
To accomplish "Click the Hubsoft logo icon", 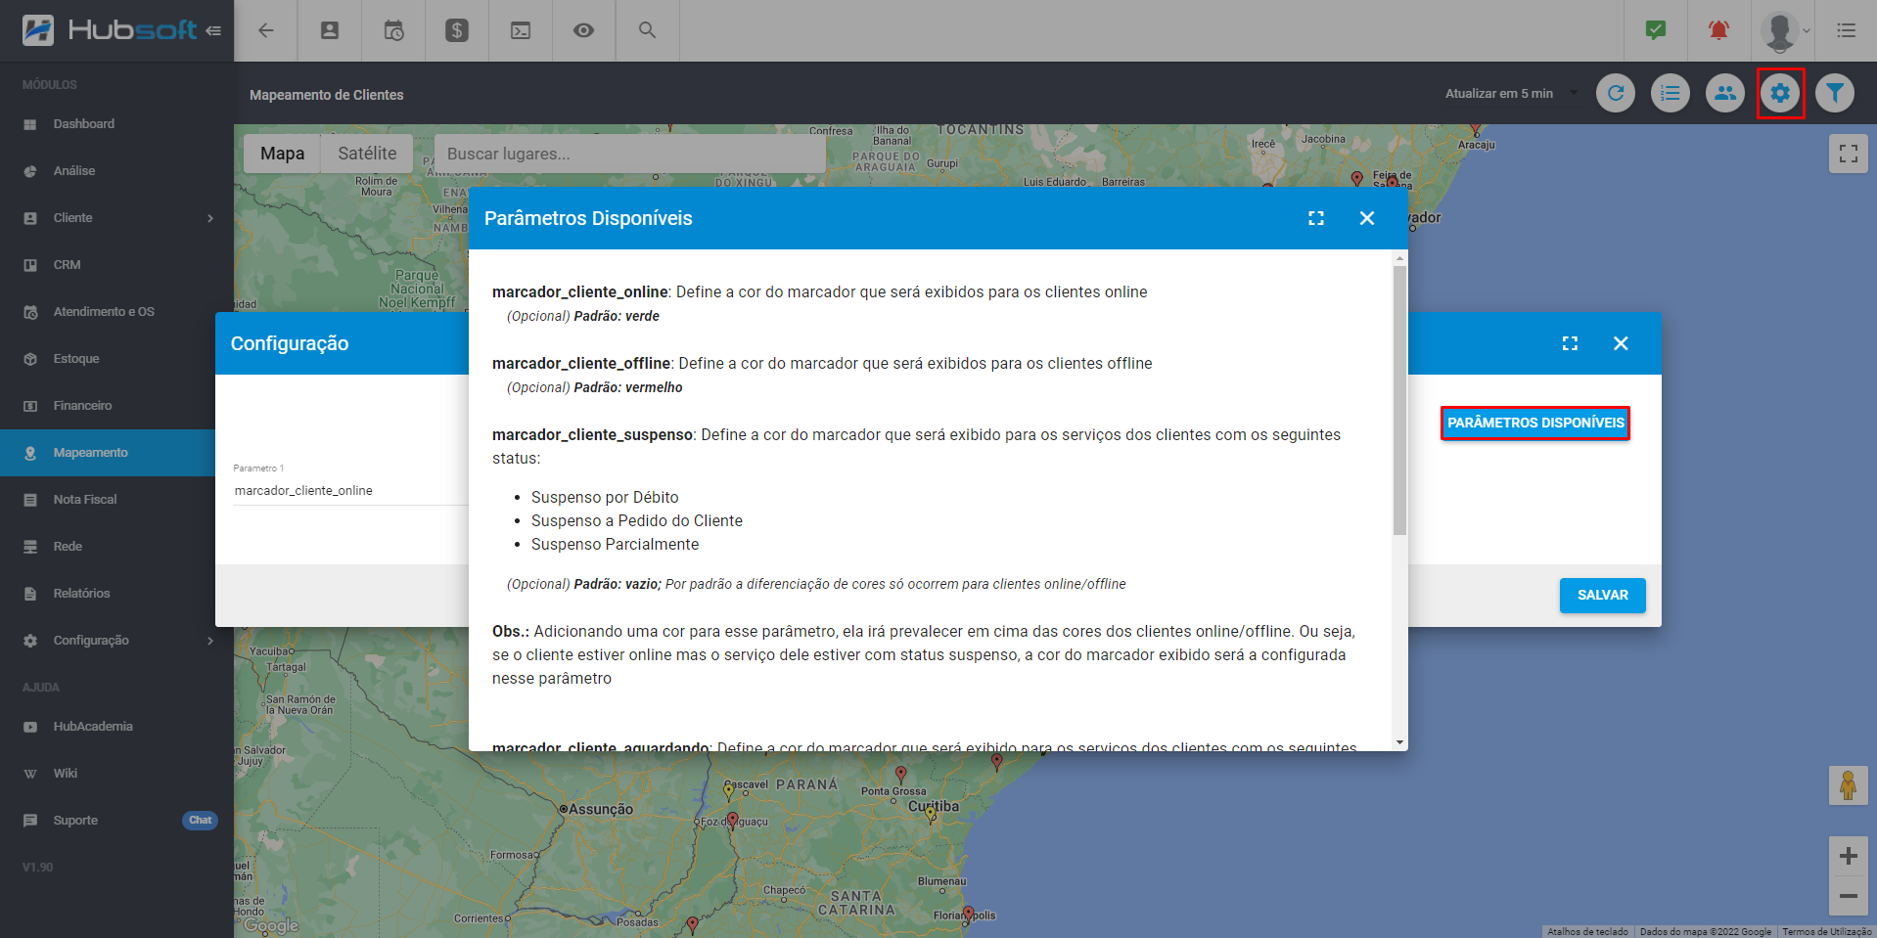I will (x=38, y=30).
